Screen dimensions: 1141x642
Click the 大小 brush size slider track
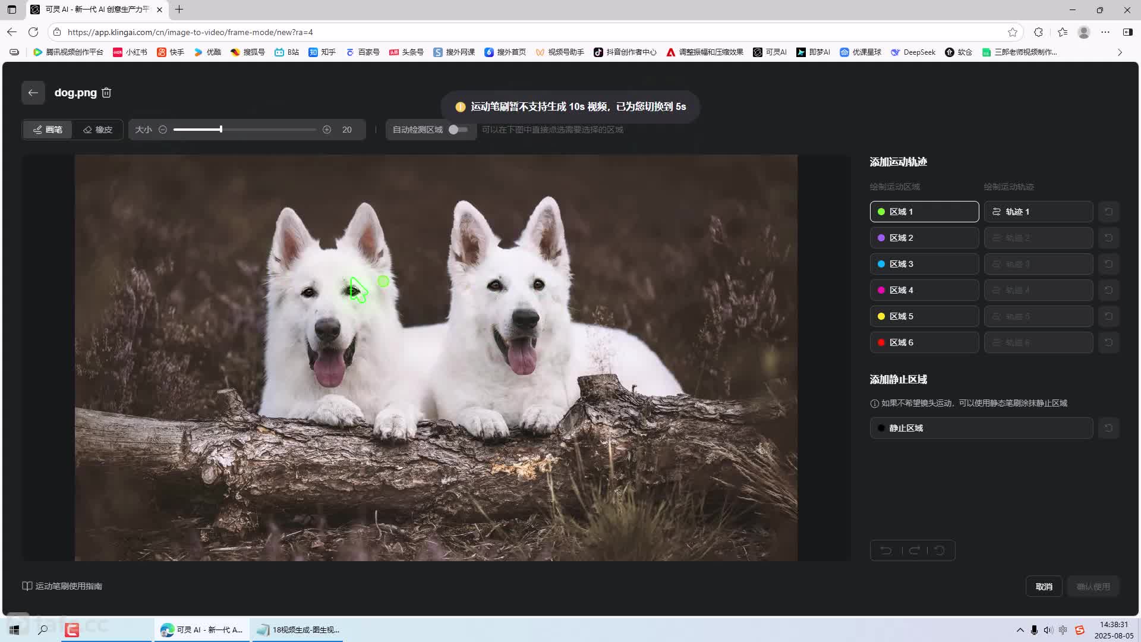(x=267, y=130)
